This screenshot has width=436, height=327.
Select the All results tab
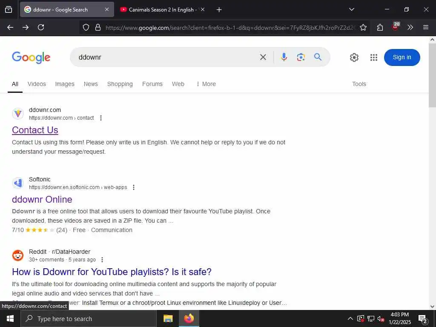[x=15, y=84]
